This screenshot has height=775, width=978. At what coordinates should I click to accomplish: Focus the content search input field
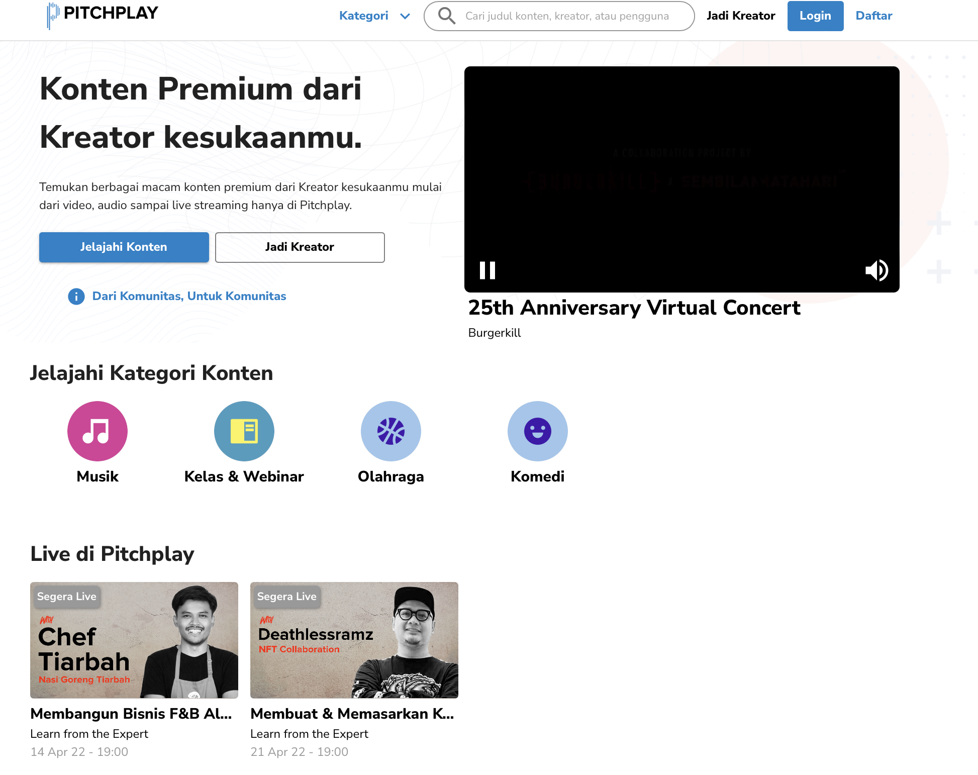tap(559, 16)
